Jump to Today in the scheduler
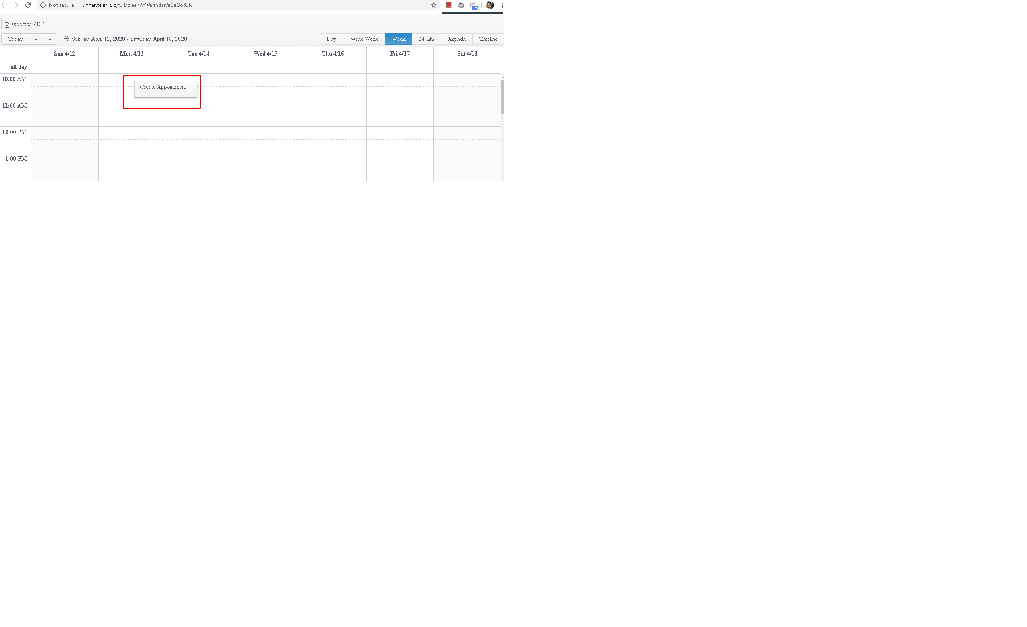 [x=15, y=39]
